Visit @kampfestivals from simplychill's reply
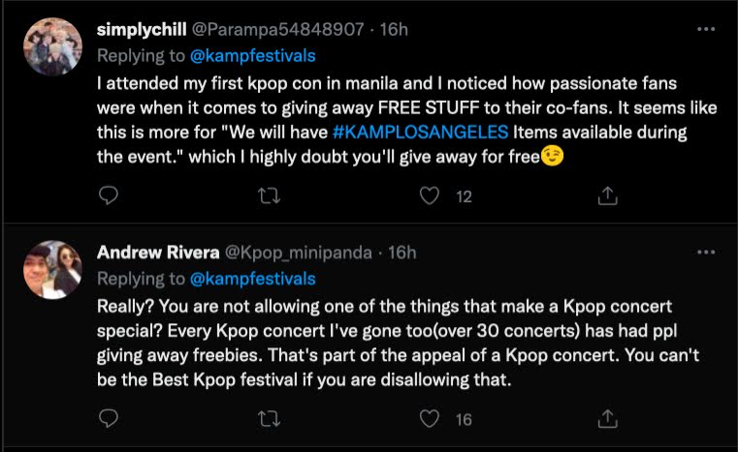The image size is (738, 452). [256, 55]
